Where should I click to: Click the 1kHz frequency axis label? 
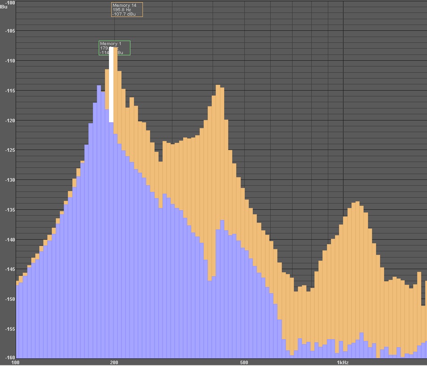tap(343, 362)
